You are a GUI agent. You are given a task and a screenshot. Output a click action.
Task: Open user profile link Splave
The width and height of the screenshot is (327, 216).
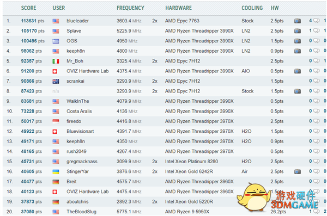74,31
